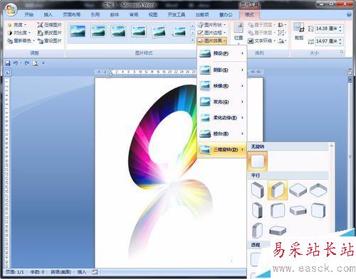Switch to the 开始 (Home) tab
The image size is (356, 279).
coord(29,15)
